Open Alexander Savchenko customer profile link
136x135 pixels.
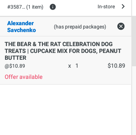click(x=22, y=27)
